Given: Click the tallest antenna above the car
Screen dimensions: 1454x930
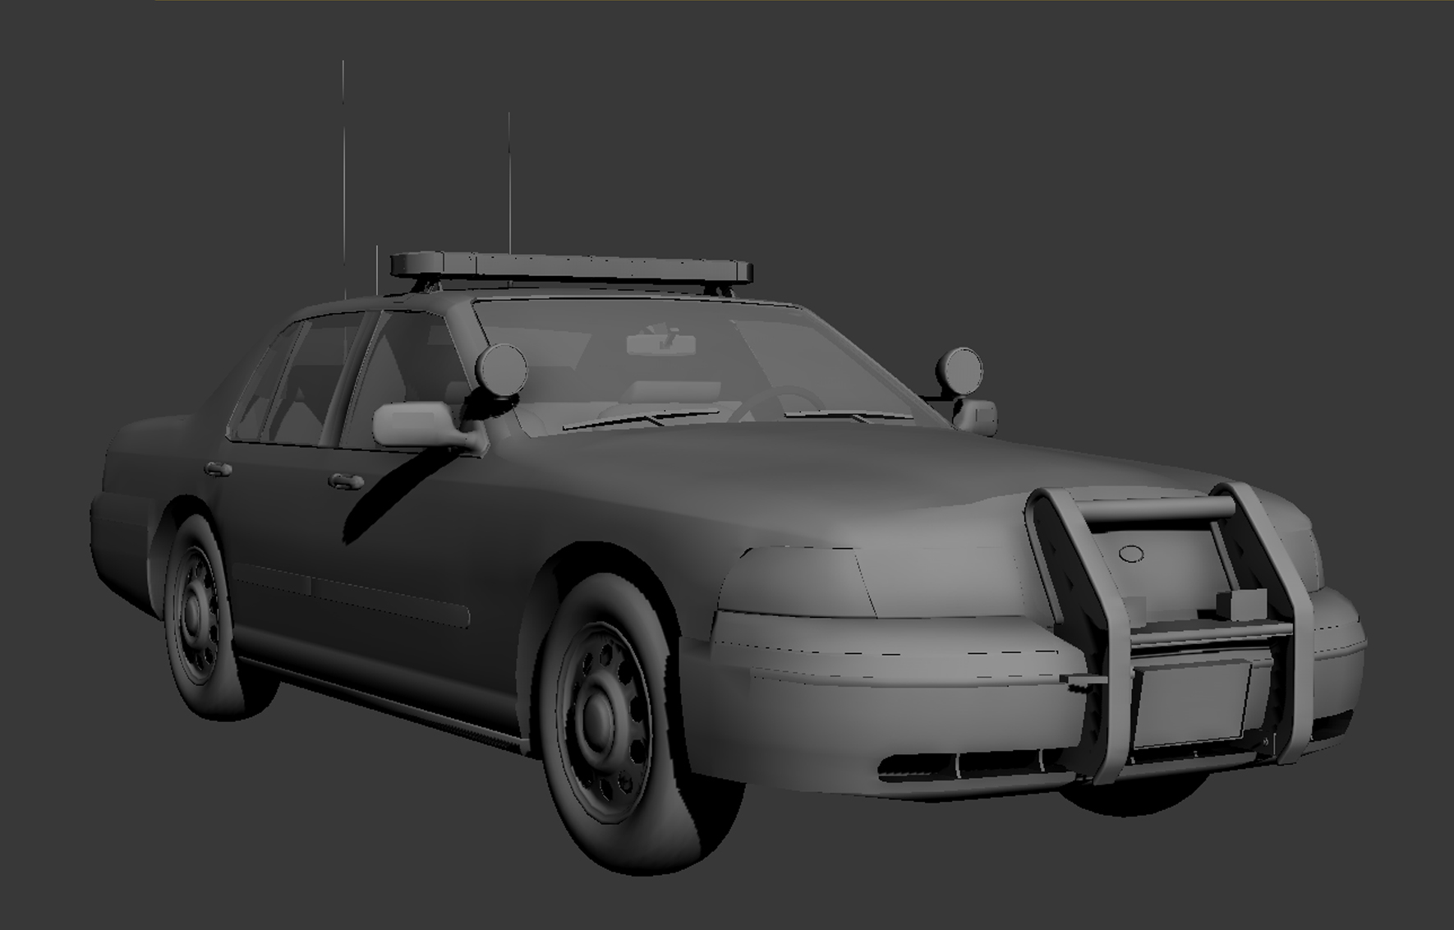Looking at the screenshot, I should [x=343, y=164].
